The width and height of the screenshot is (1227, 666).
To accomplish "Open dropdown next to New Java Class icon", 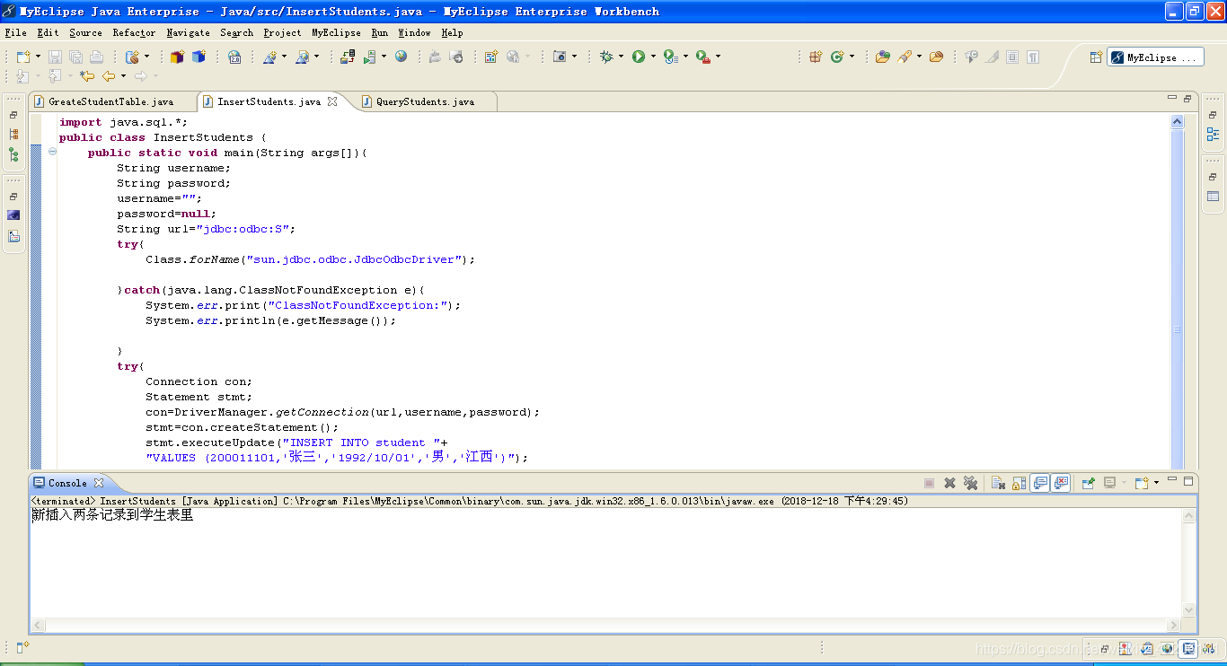I will (852, 57).
